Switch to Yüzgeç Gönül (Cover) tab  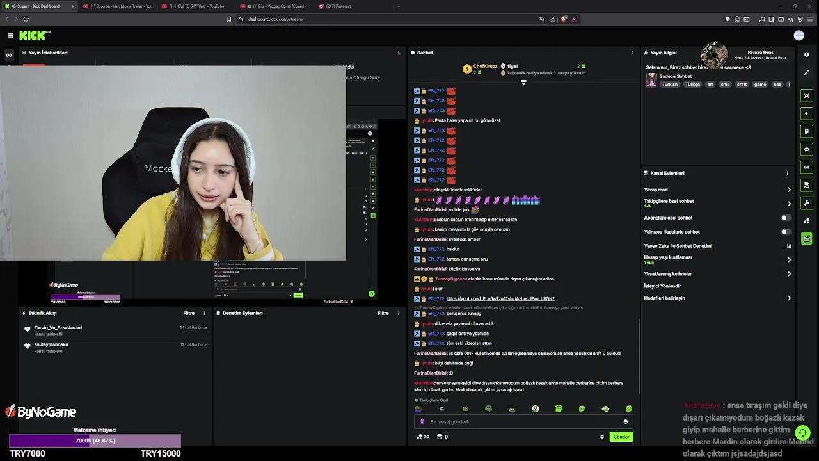click(272, 6)
